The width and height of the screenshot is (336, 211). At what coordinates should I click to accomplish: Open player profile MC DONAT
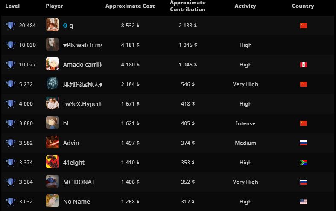pyautogui.click(x=79, y=182)
